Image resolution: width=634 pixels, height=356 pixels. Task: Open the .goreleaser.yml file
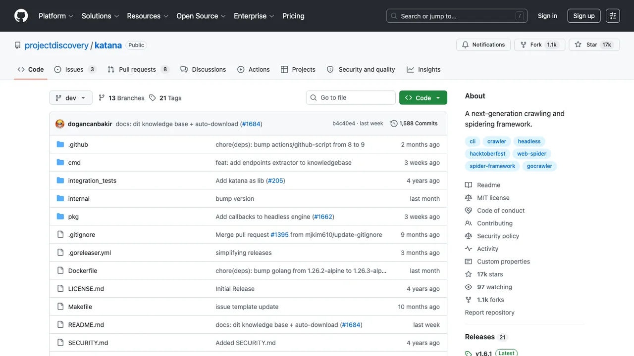[90, 253]
